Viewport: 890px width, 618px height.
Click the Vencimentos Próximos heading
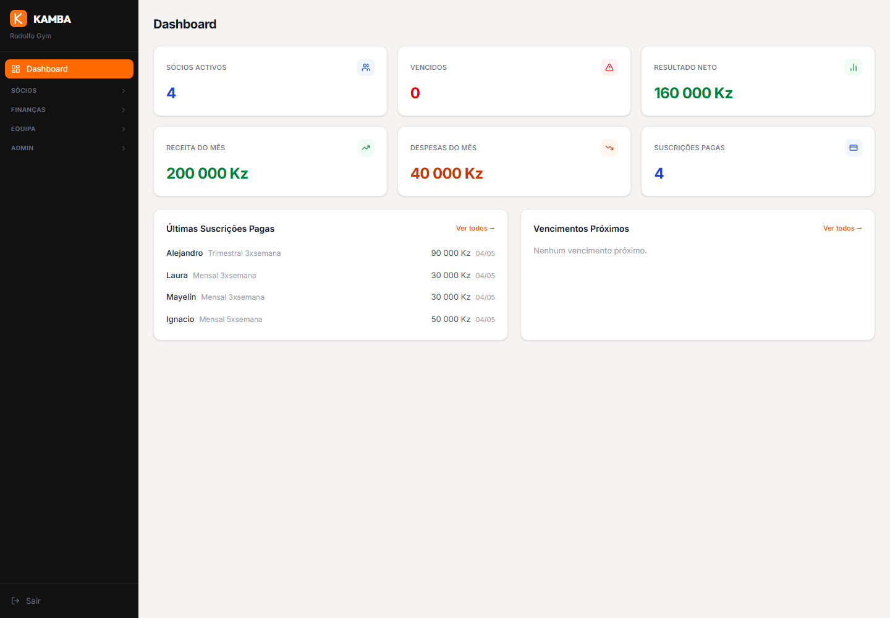point(581,229)
